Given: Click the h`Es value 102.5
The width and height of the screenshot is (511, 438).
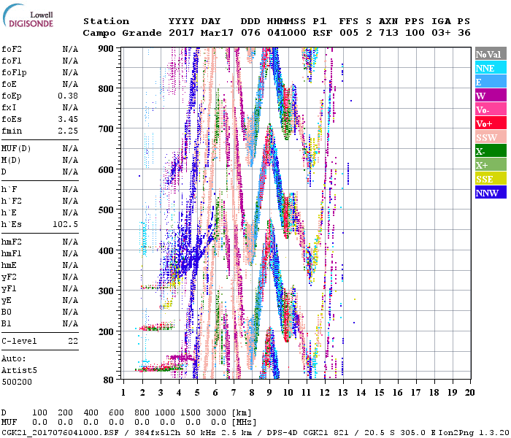Looking at the screenshot, I should pyautogui.click(x=65, y=224).
